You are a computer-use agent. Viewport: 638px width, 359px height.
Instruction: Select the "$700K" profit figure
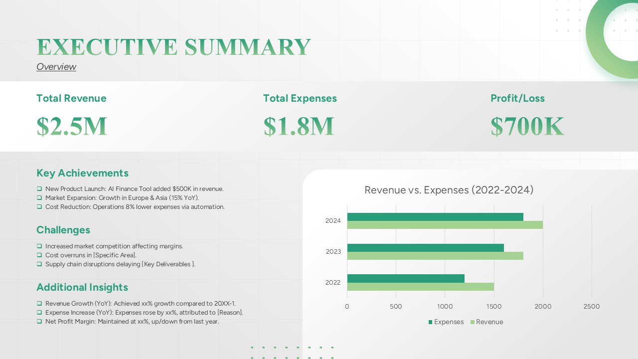tap(527, 126)
